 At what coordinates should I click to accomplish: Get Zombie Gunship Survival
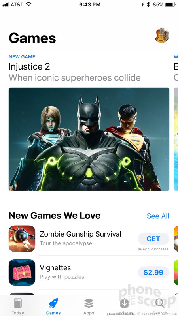153,239
